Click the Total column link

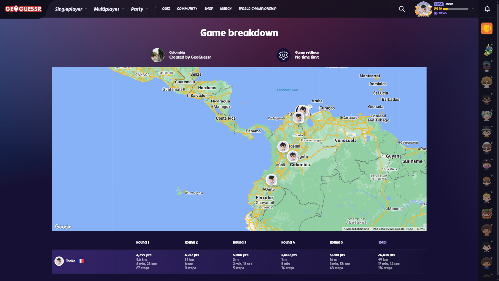[x=382, y=242]
